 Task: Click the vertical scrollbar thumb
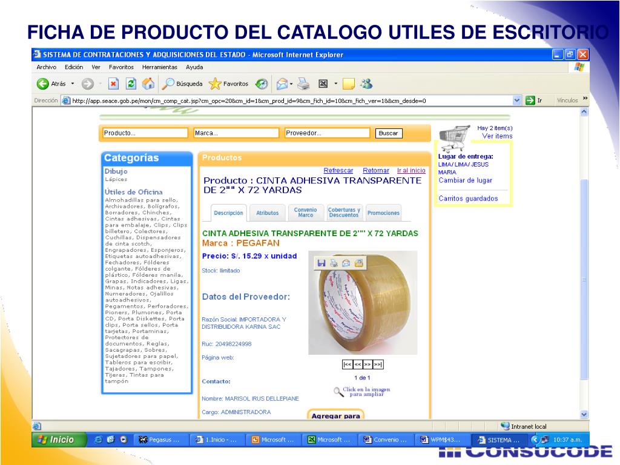[x=584, y=280]
